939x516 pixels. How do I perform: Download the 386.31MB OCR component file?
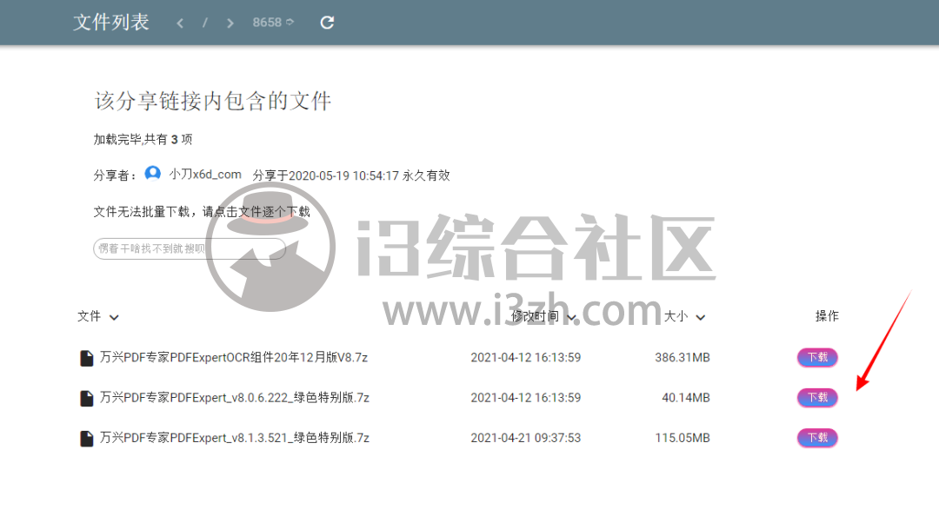(x=817, y=357)
